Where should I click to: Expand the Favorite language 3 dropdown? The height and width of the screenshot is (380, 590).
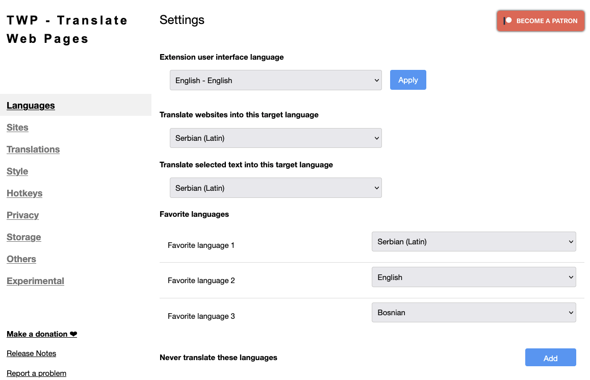473,313
